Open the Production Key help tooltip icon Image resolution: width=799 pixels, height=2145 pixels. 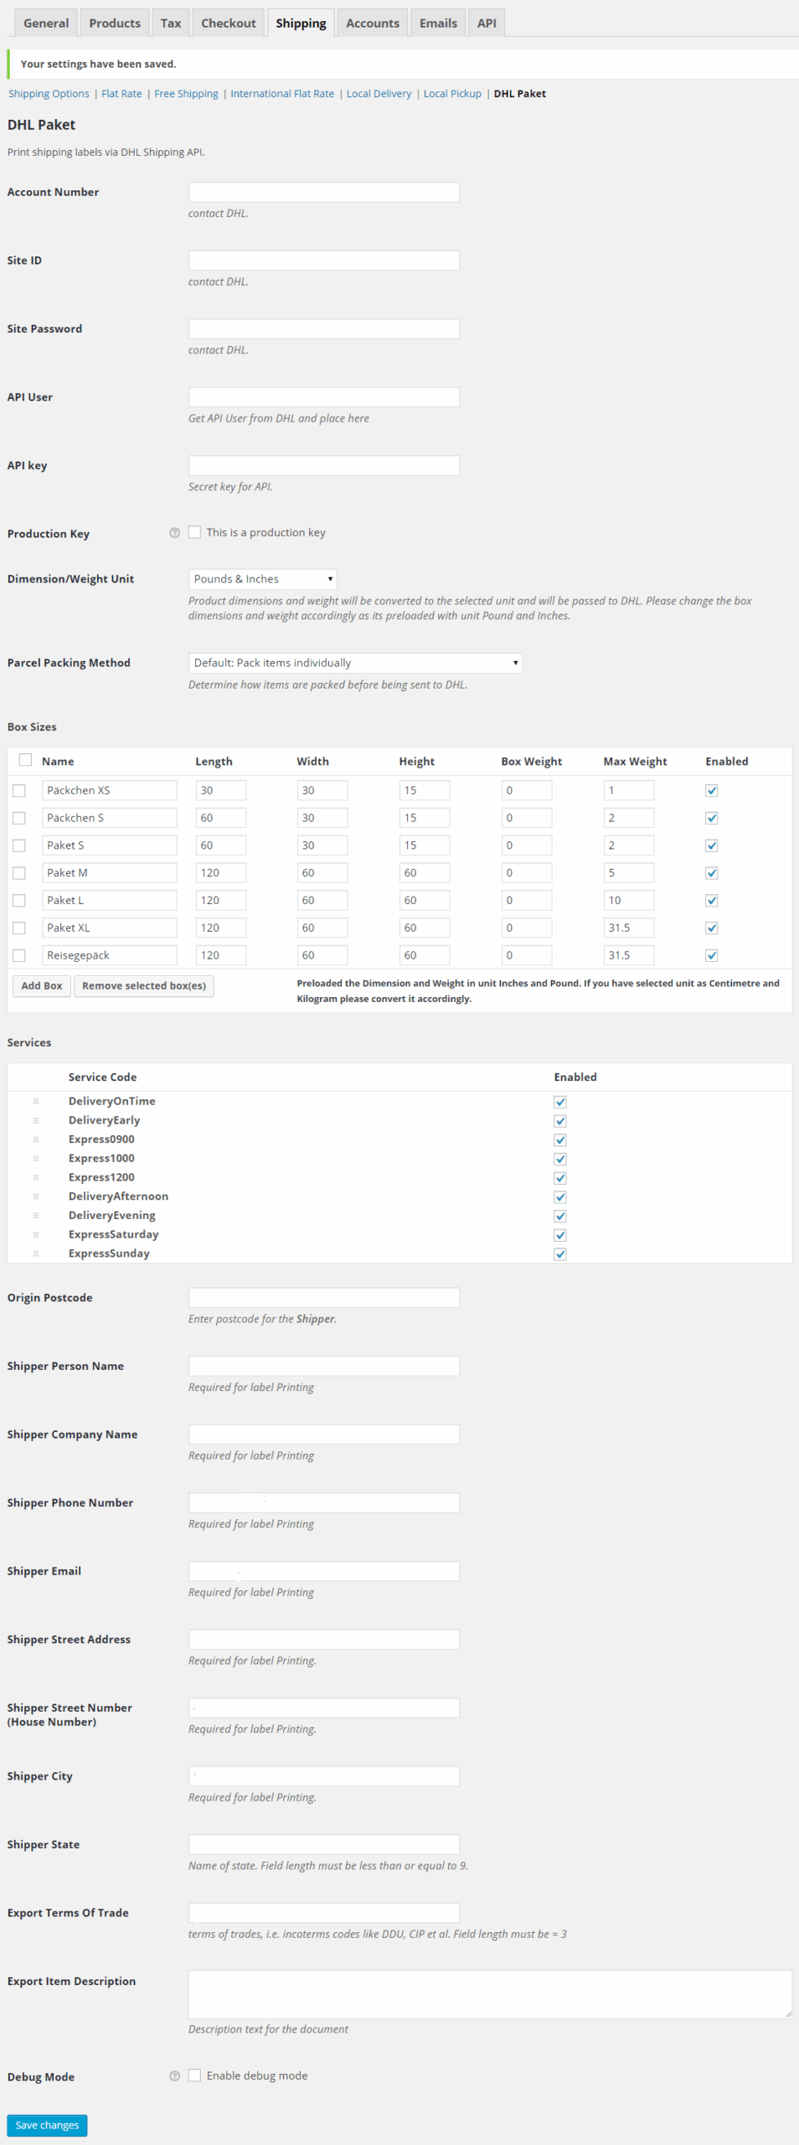tap(174, 533)
